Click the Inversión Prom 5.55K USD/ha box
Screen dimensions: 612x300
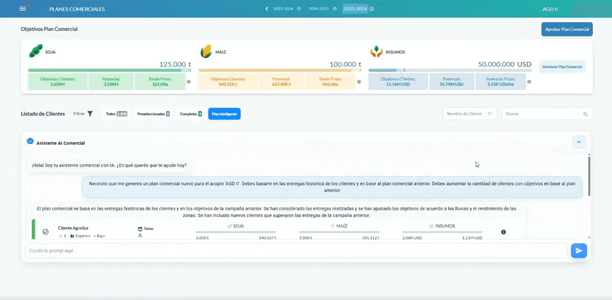pos(500,81)
